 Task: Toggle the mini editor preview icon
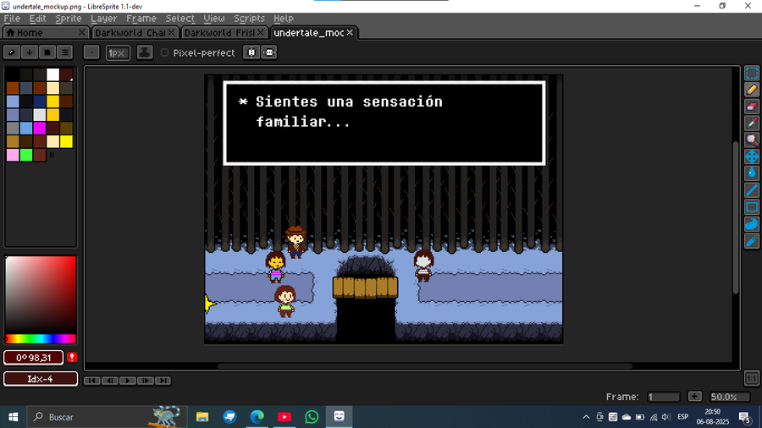[751, 378]
